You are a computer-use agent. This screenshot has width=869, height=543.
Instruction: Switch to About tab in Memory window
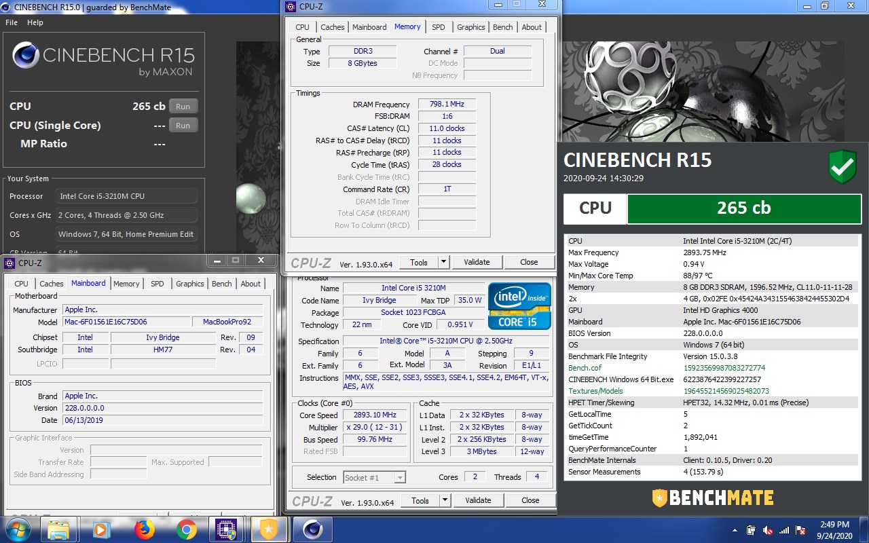click(x=532, y=27)
